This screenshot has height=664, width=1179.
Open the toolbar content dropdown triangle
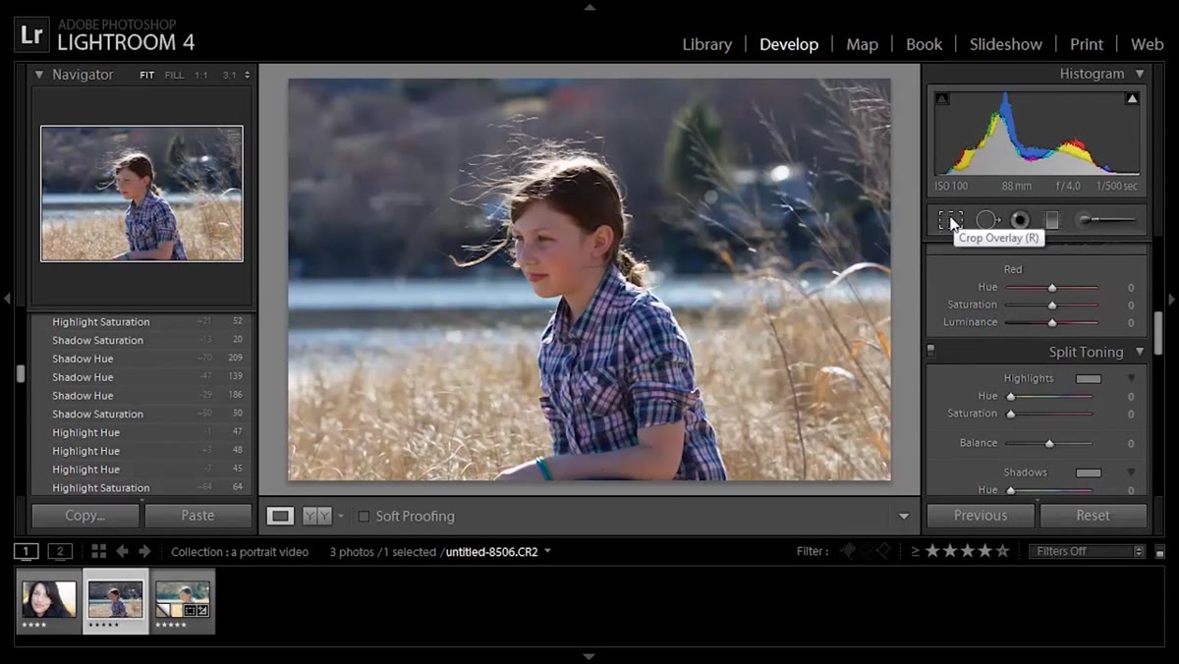click(904, 517)
